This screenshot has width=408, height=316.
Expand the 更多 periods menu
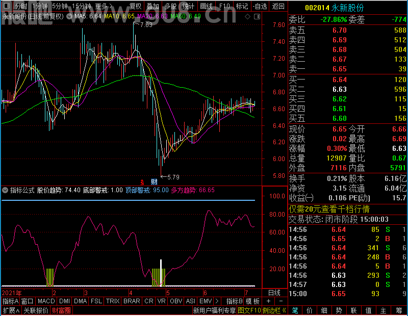click(104, 6)
